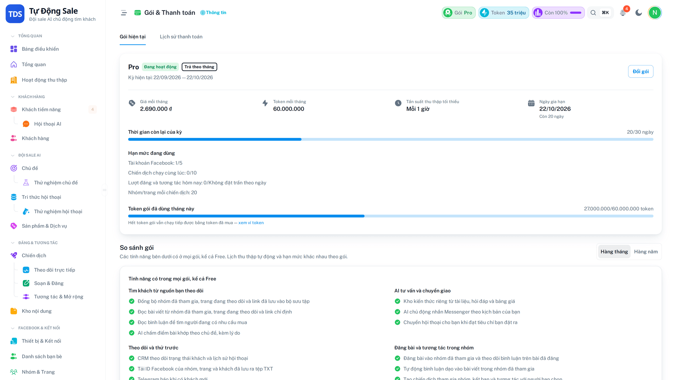Toggle the sidebar collapse menu icon

point(124,13)
